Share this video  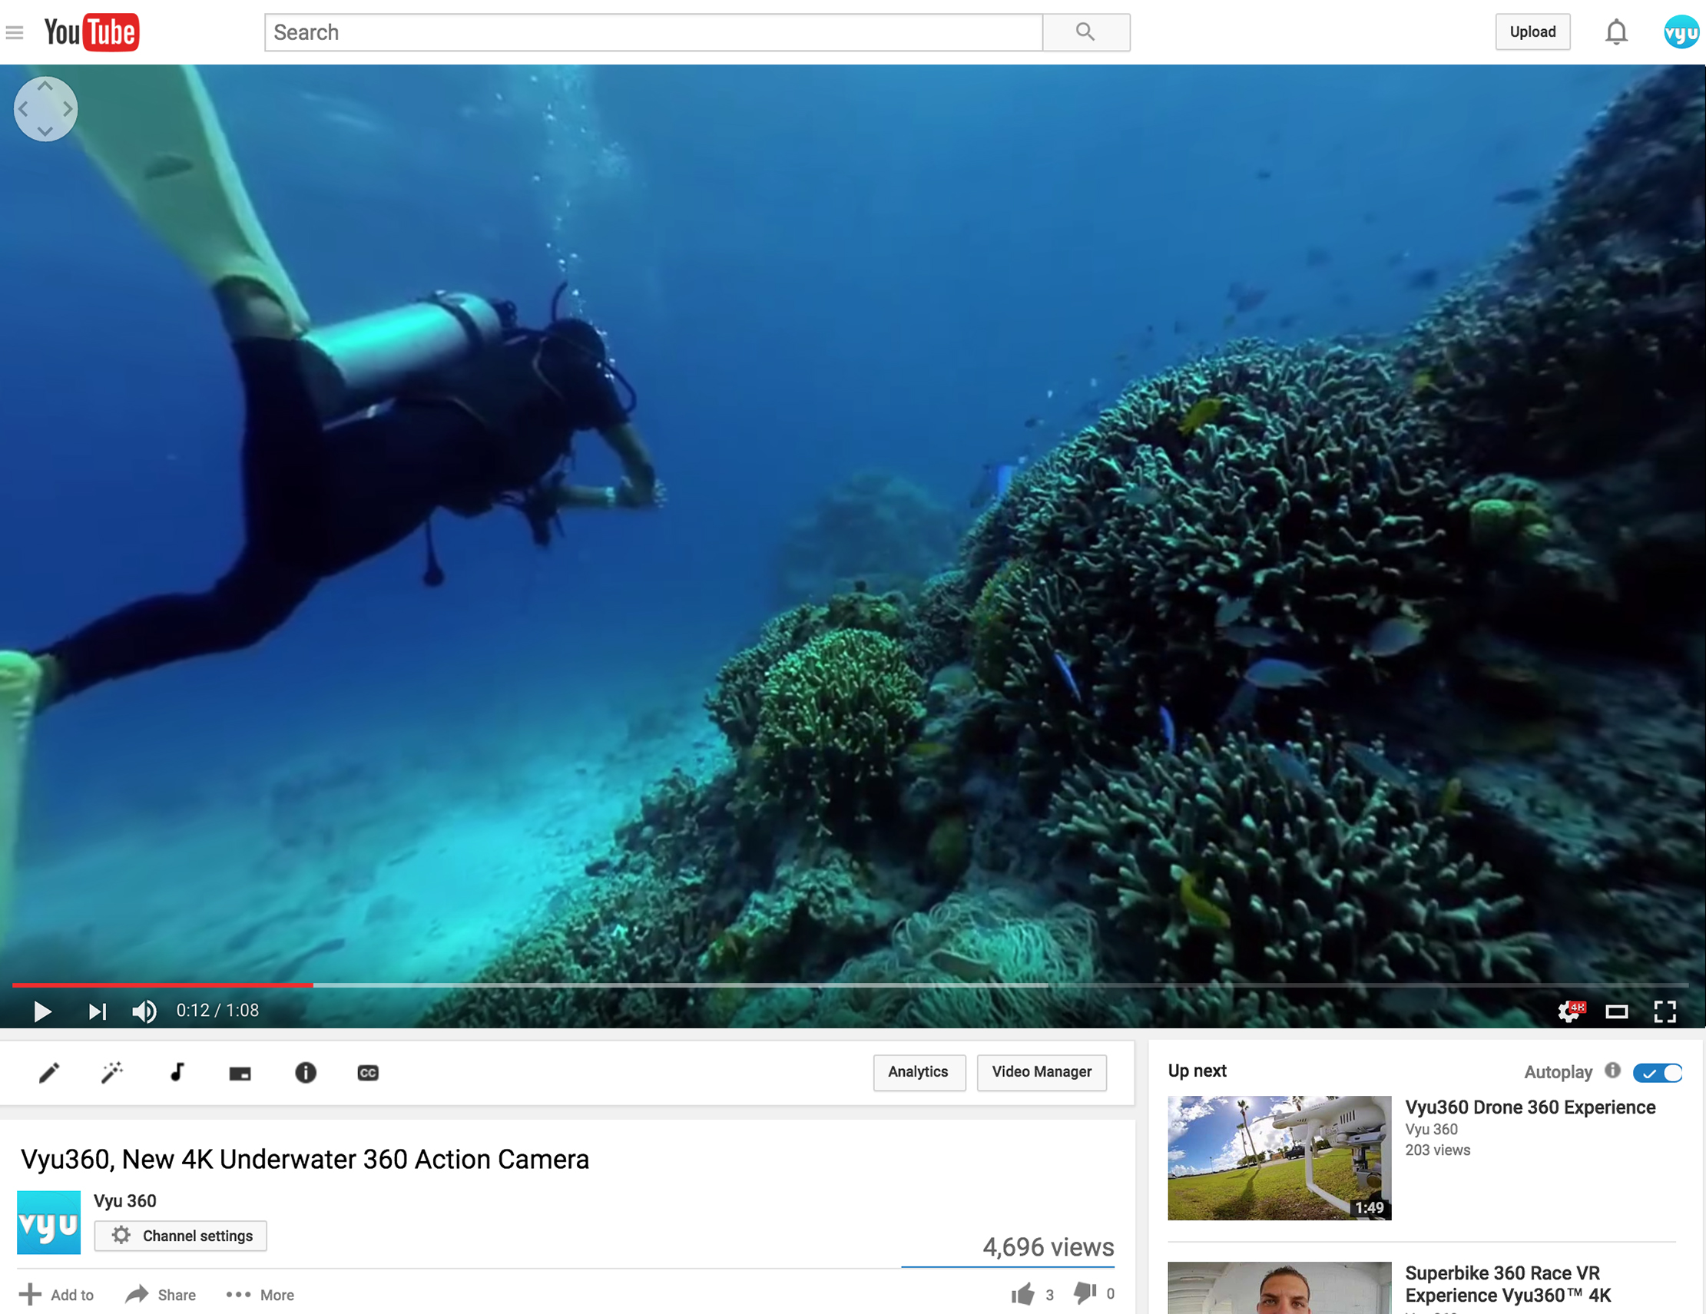click(x=161, y=1295)
